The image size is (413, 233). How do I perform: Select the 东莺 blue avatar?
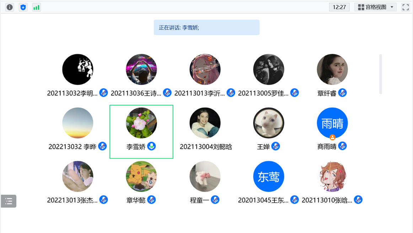coord(268,177)
